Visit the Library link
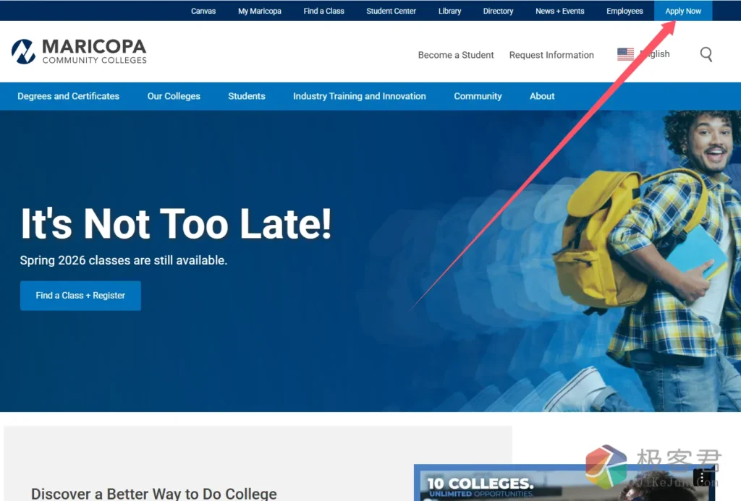Image resolution: width=741 pixels, height=501 pixels. point(449,11)
